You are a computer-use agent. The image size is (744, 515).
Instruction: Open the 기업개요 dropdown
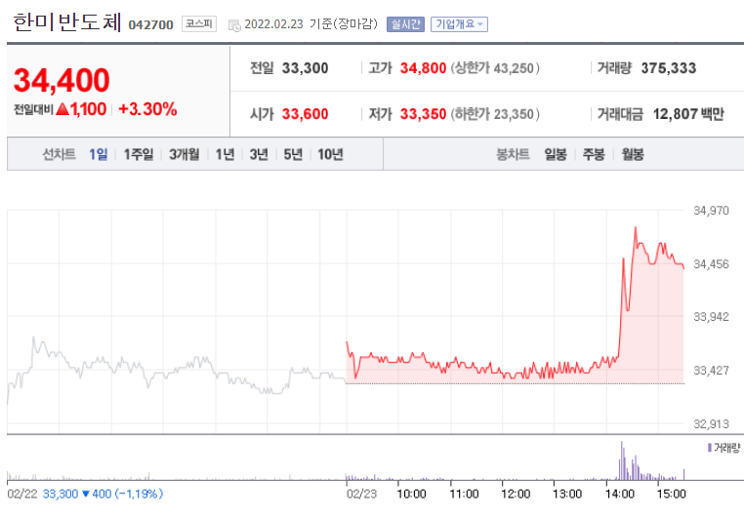(459, 24)
